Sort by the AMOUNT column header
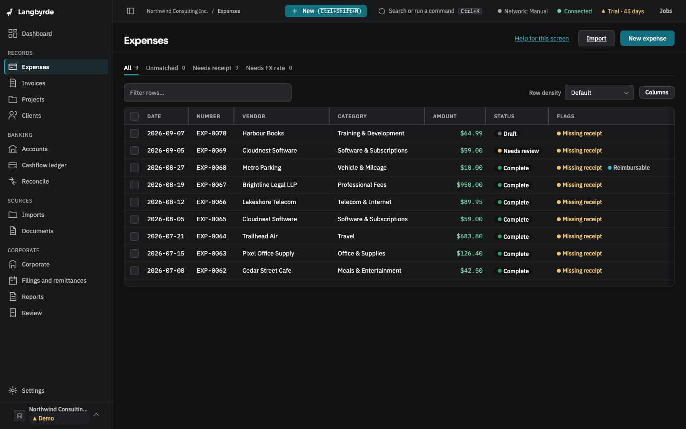Viewport: 686px width, 429px height. pyautogui.click(x=444, y=116)
